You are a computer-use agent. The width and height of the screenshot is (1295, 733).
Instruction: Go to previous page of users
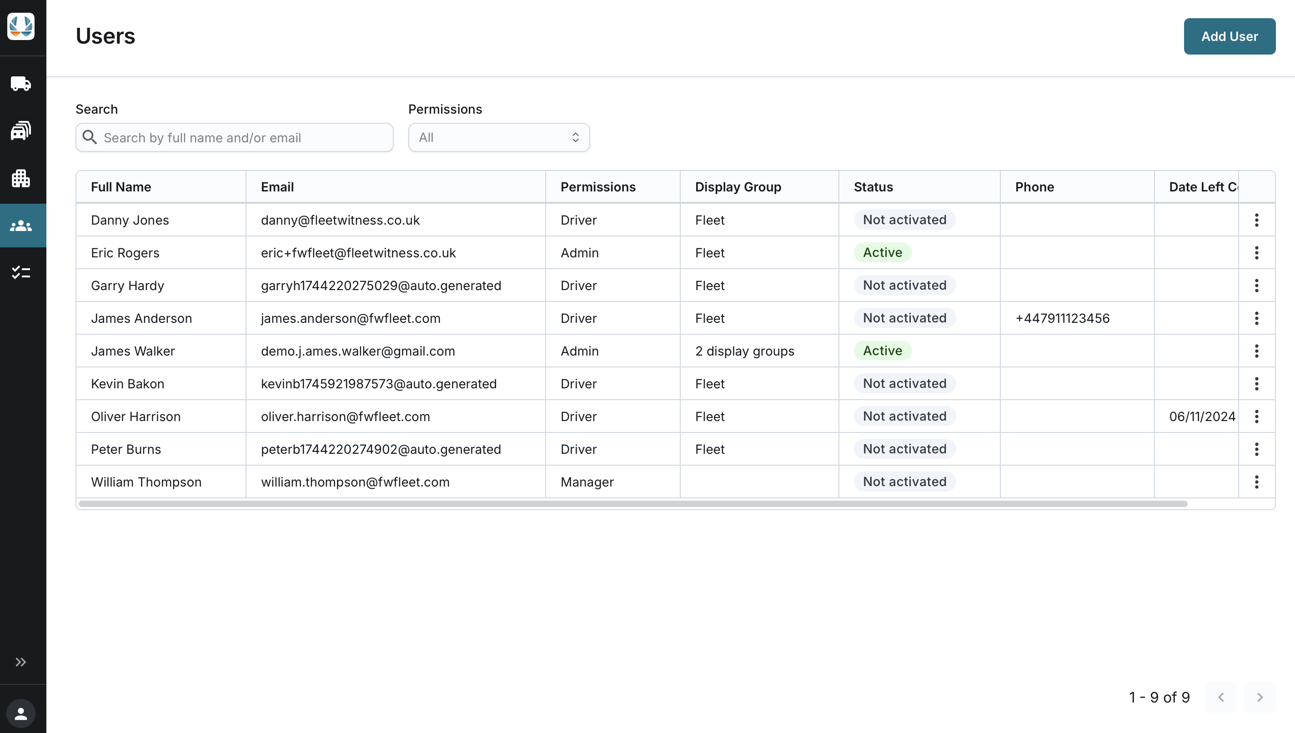click(1220, 697)
